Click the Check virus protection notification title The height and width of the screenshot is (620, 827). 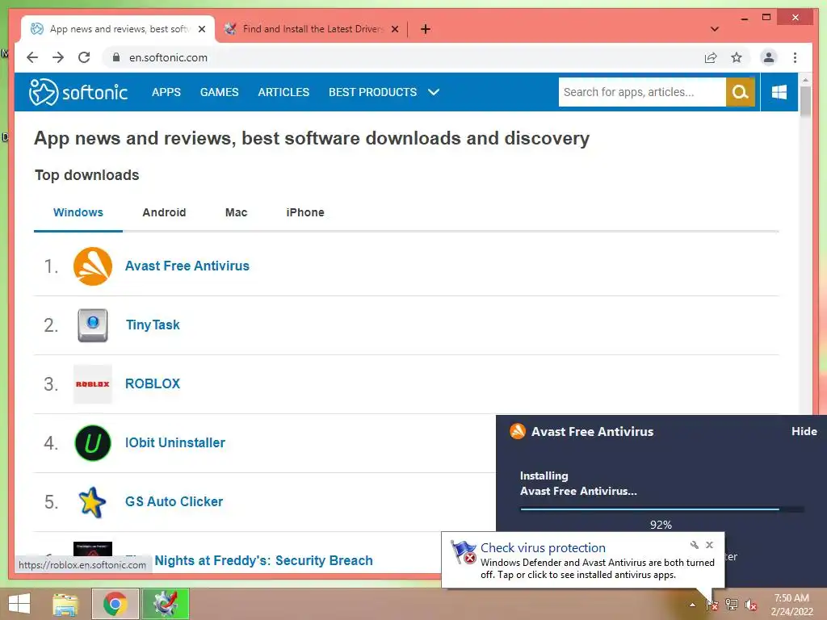(543, 548)
